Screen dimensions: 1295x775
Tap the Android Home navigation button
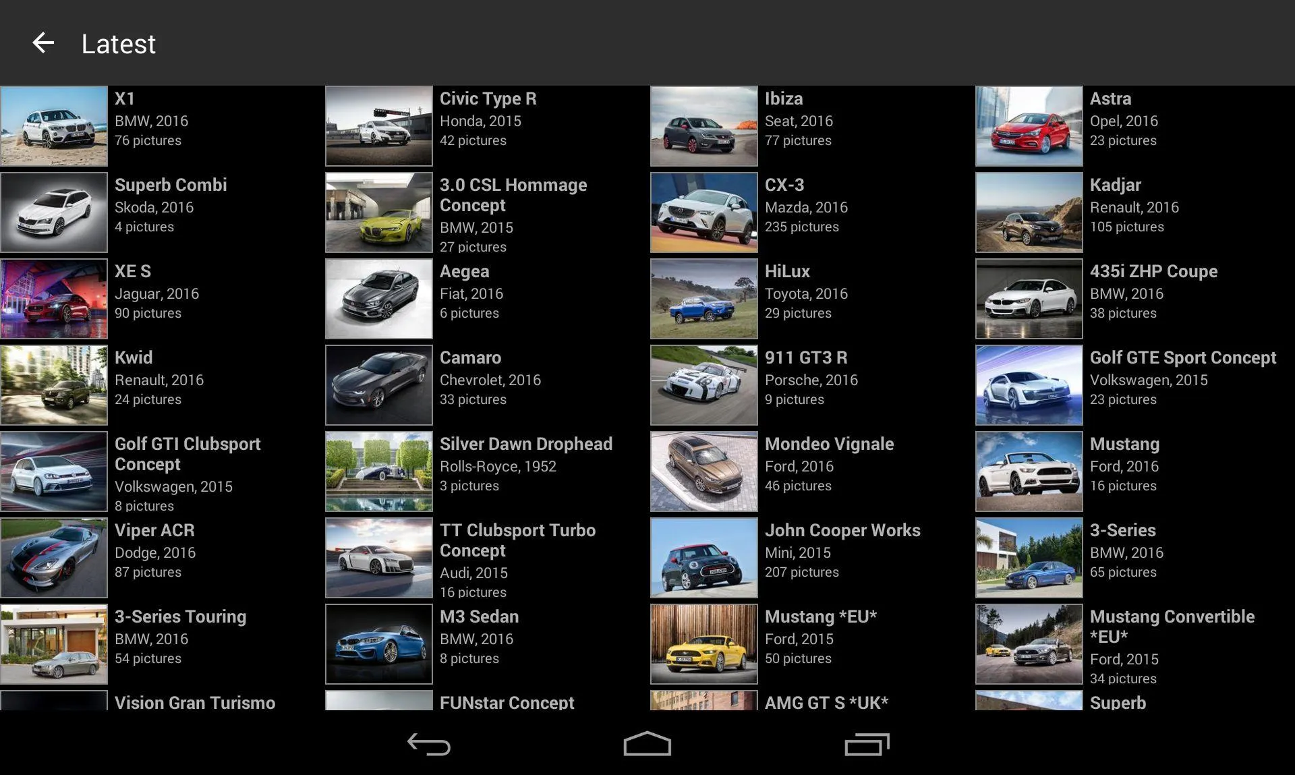[x=647, y=744]
